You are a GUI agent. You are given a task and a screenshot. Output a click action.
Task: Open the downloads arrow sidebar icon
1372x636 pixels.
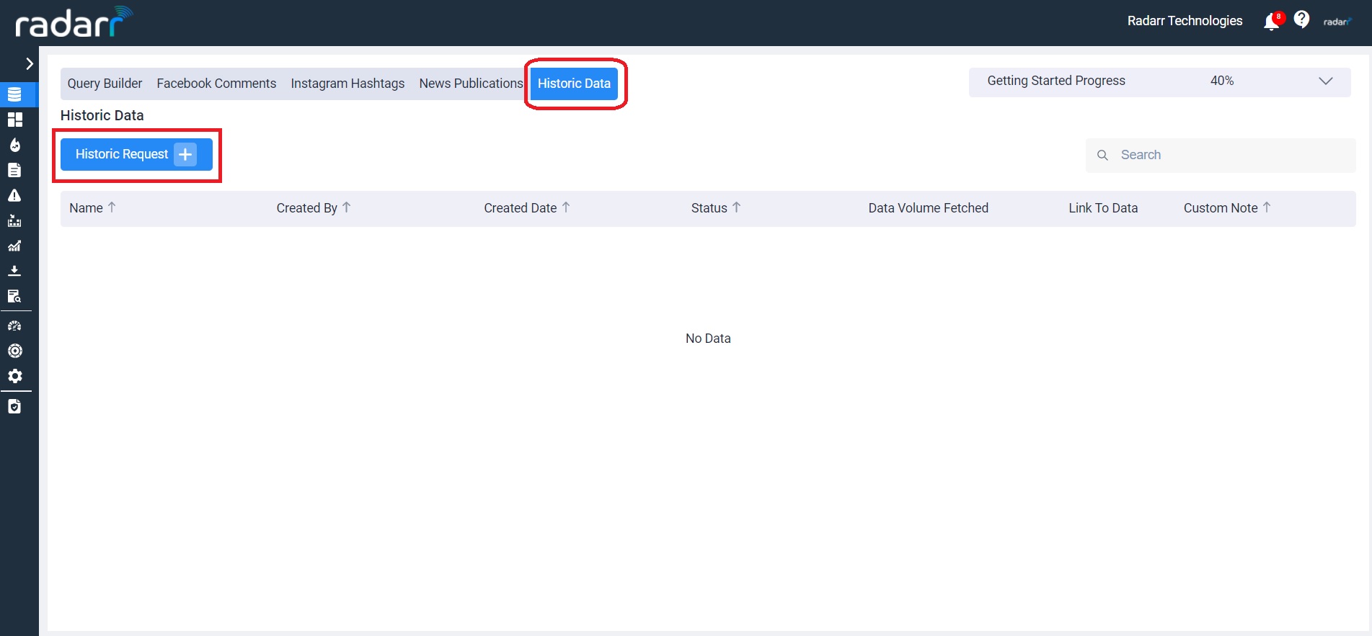pyautogui.click(x=14, y=271)
